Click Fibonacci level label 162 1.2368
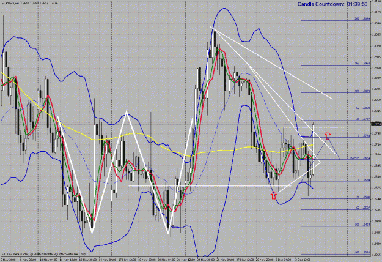 coord(362,252)
